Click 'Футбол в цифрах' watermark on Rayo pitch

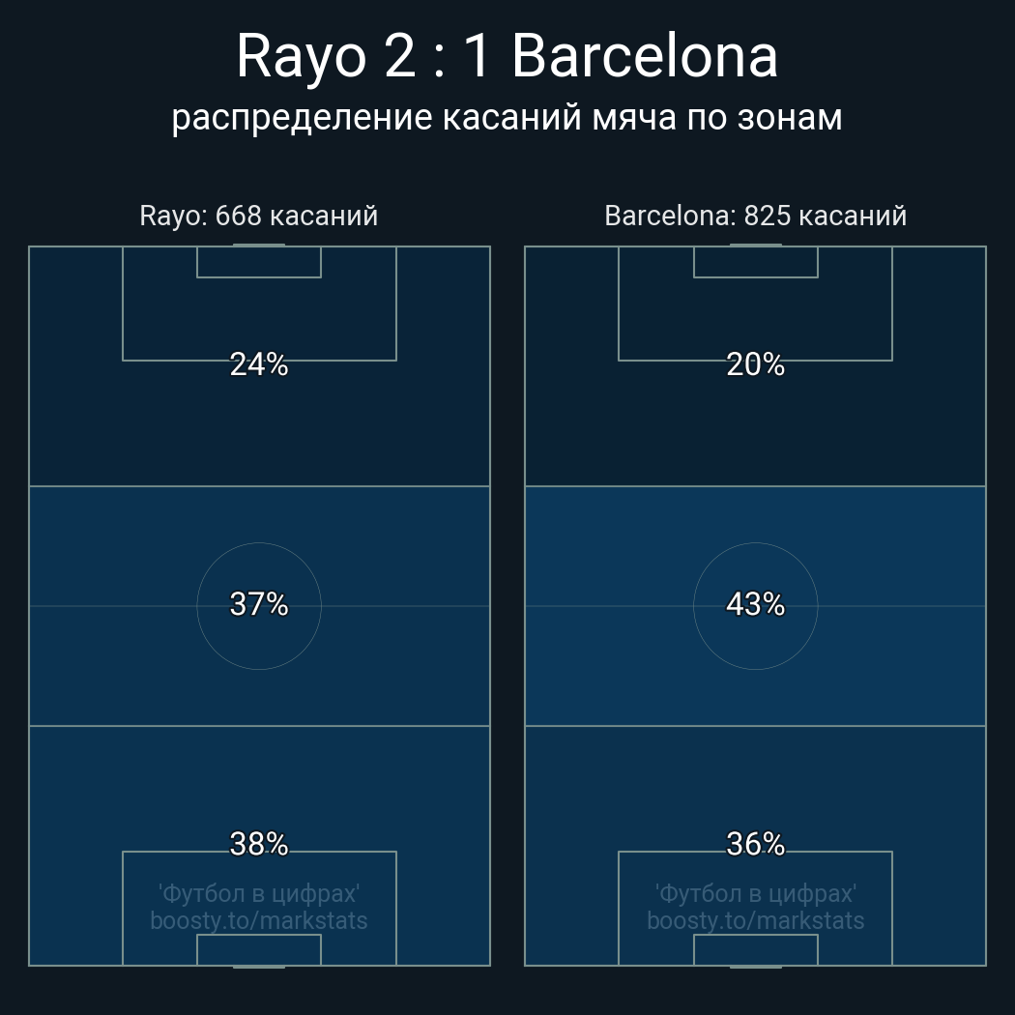point(259,893)
